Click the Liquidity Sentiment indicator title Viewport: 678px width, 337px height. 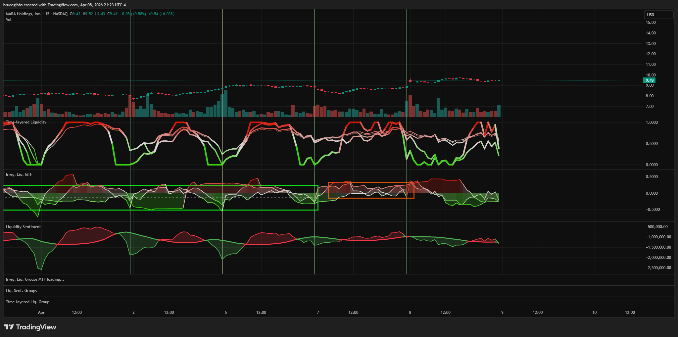point(23,227)
